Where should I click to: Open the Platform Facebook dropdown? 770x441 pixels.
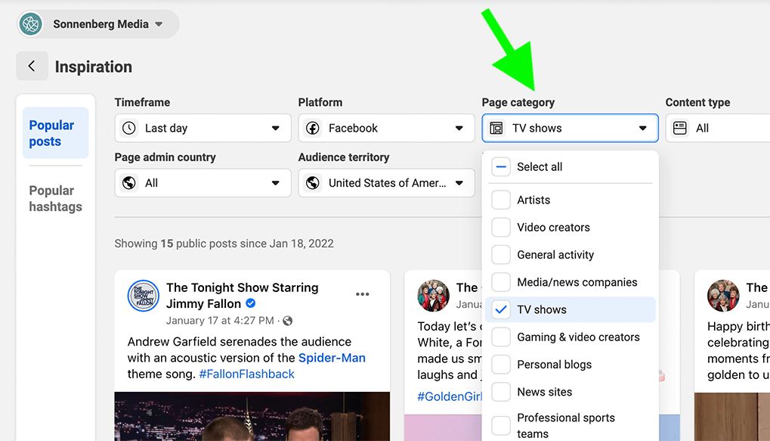(x=386, y=129)
